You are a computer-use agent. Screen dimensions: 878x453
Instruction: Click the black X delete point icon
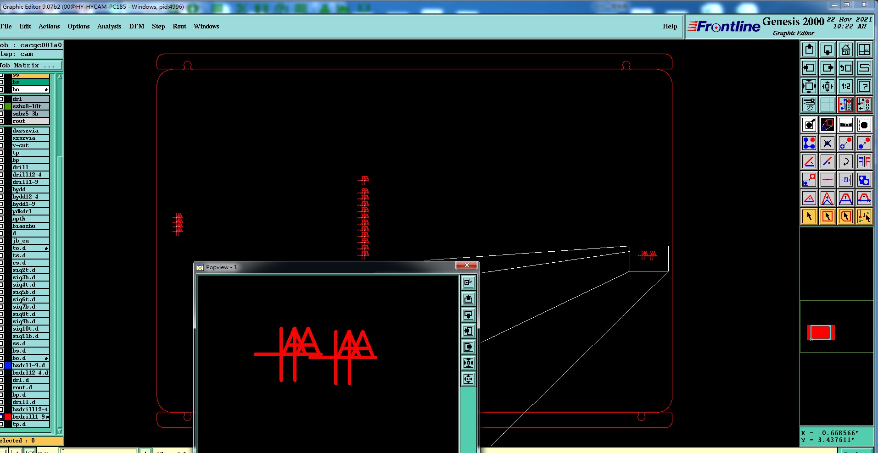pyautogui.click(x=828, y=143)
